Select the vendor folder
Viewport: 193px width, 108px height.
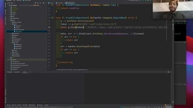[14, 60]
